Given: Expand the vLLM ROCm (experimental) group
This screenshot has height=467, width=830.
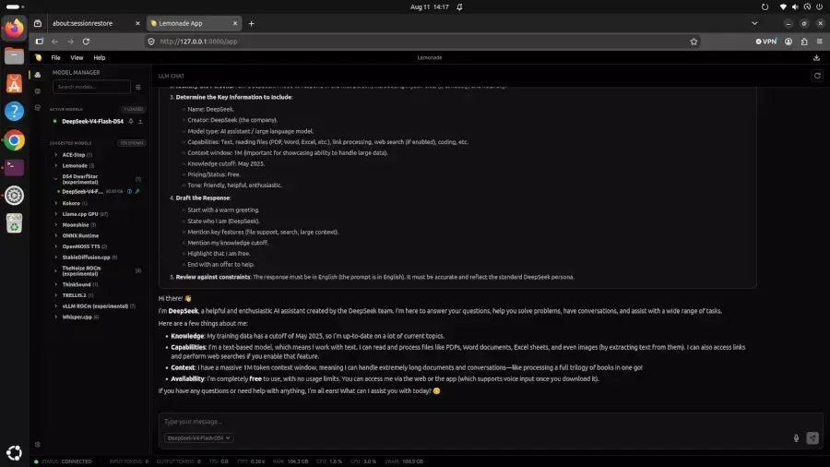Looking at the screenshot, I should pyautogui.click(x=55, y=306).
